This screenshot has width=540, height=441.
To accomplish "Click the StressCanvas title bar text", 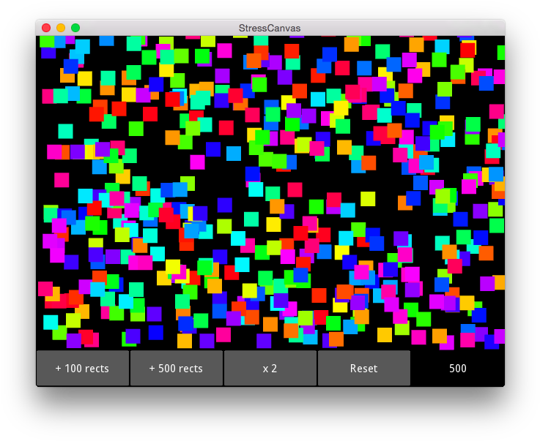I will pyautogui.click(x=270, y=29).
